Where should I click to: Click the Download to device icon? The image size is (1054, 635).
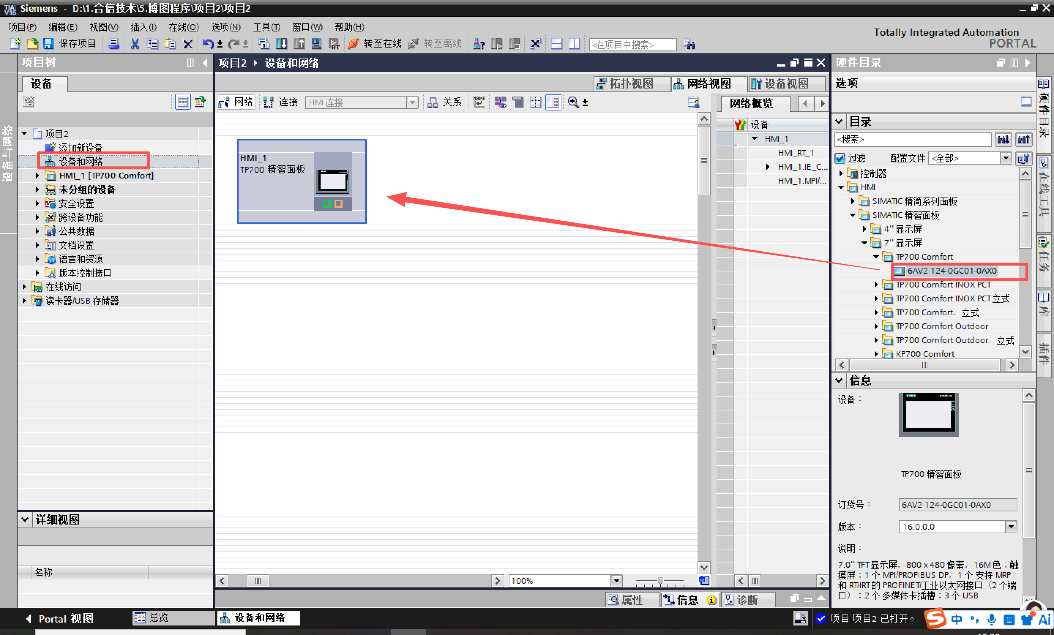pyautogui.click(x=281, y=44)
